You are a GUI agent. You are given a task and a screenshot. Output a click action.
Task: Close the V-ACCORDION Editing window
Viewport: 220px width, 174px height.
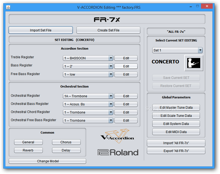tap(207, 6)
